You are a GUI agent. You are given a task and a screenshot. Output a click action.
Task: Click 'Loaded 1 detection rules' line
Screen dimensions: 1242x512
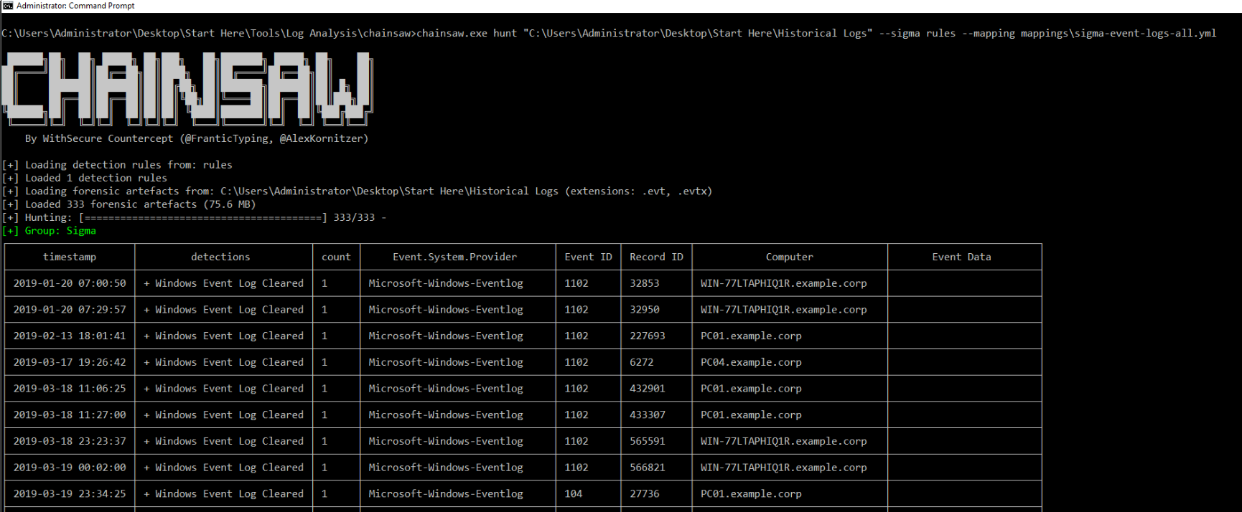85,178
